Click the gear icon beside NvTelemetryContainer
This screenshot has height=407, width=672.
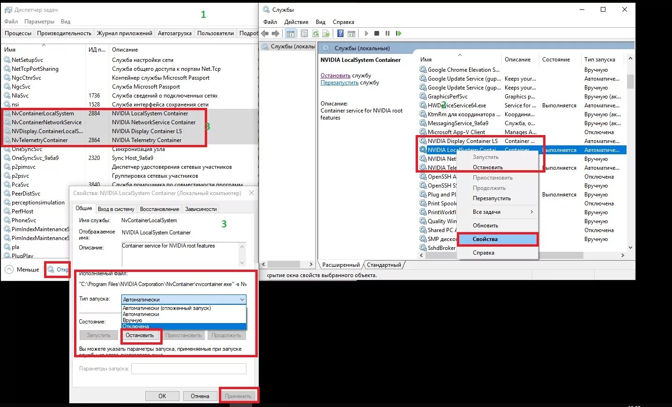click(x=7, y=140)
